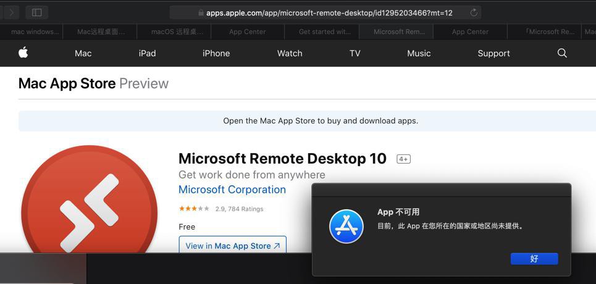This screenshot has height=284, width=596.
Task: Open the Mac navigation item
Action: click(x=83, y=53)
